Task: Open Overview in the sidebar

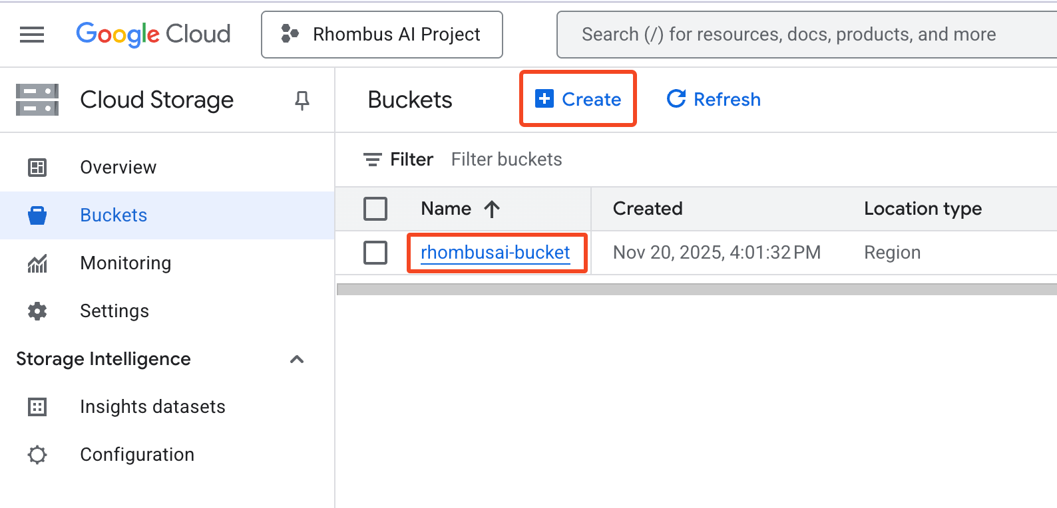Action: (x=167, y=168)
